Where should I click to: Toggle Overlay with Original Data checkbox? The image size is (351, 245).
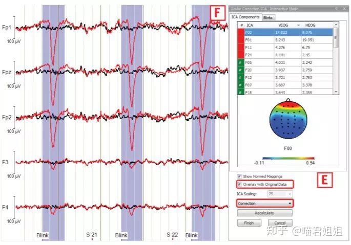point(240,184)
